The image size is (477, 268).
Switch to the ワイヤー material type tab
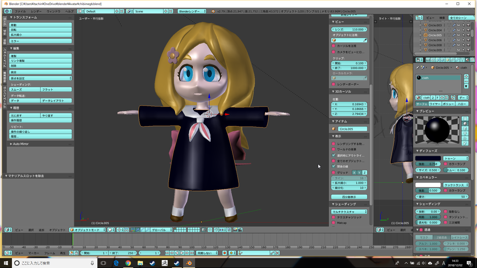tap(435, 104)
